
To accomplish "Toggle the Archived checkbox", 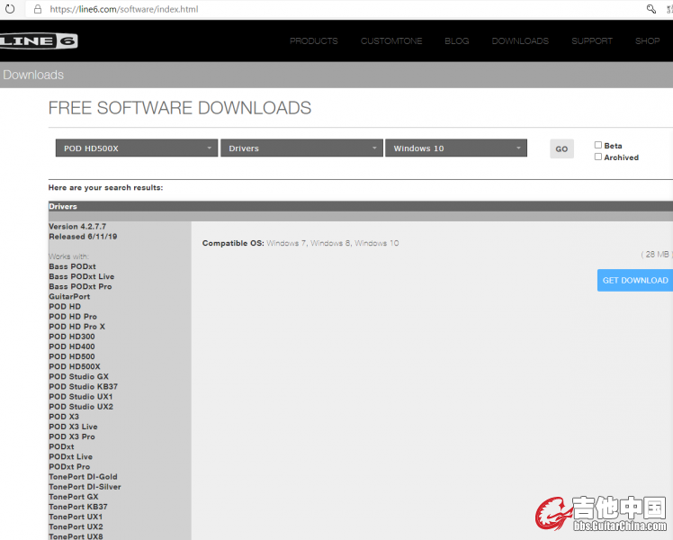I will (x=598, y=157).
